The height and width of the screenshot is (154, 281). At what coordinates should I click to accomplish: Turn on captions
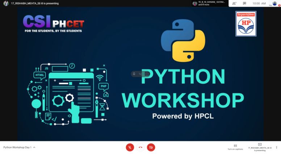(x=235, y=147)
